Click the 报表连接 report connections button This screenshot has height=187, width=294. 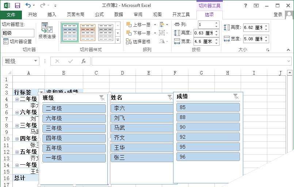[47, 31]
